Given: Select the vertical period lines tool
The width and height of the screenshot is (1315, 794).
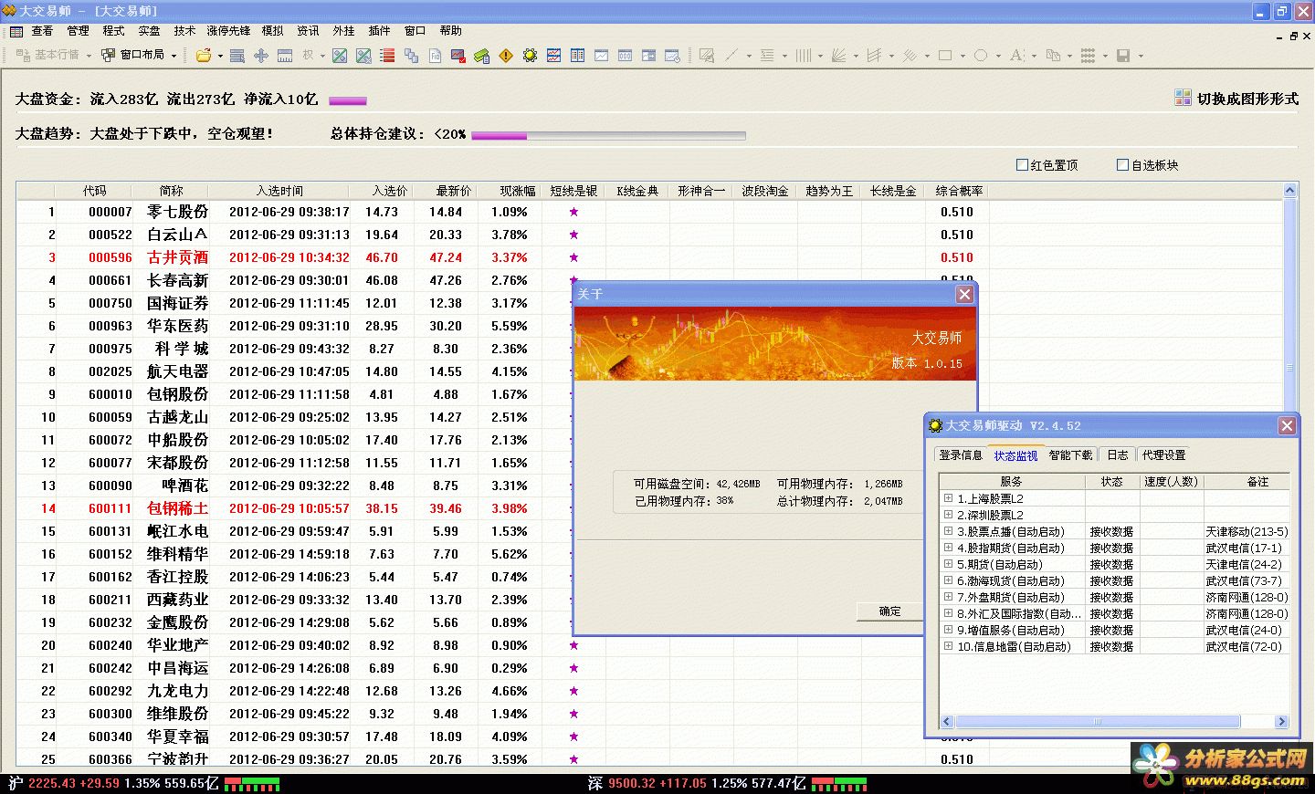Looking at the screenshot, I should [x=803, y=56].
